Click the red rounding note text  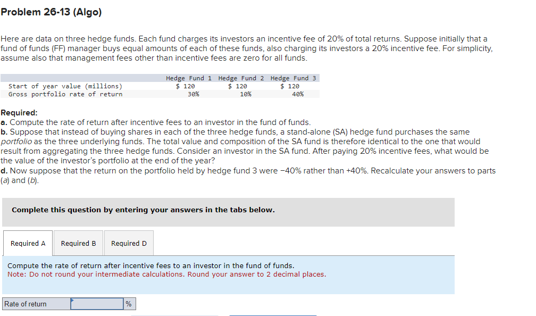(x=167, y=275)
